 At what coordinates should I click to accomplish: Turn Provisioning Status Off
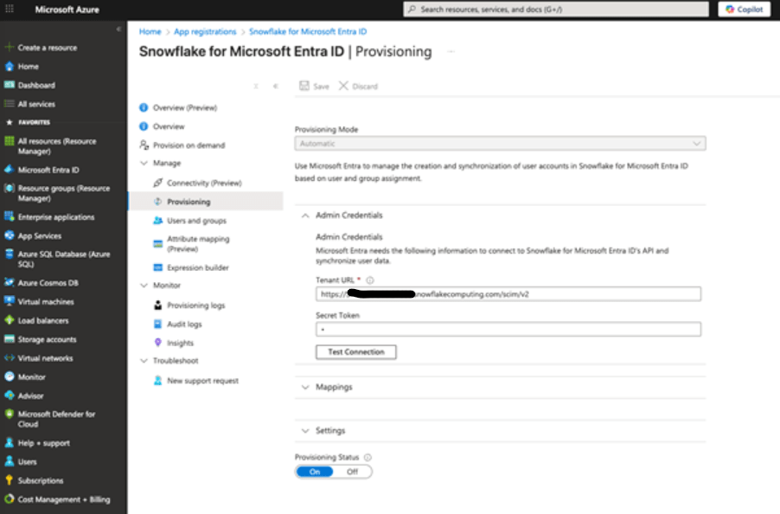[x=352, y=472]
